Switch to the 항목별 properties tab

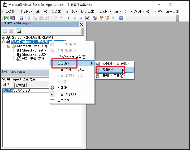pos(20,85)
